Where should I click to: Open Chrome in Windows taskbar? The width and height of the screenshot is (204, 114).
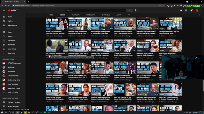tap(18, 112)
